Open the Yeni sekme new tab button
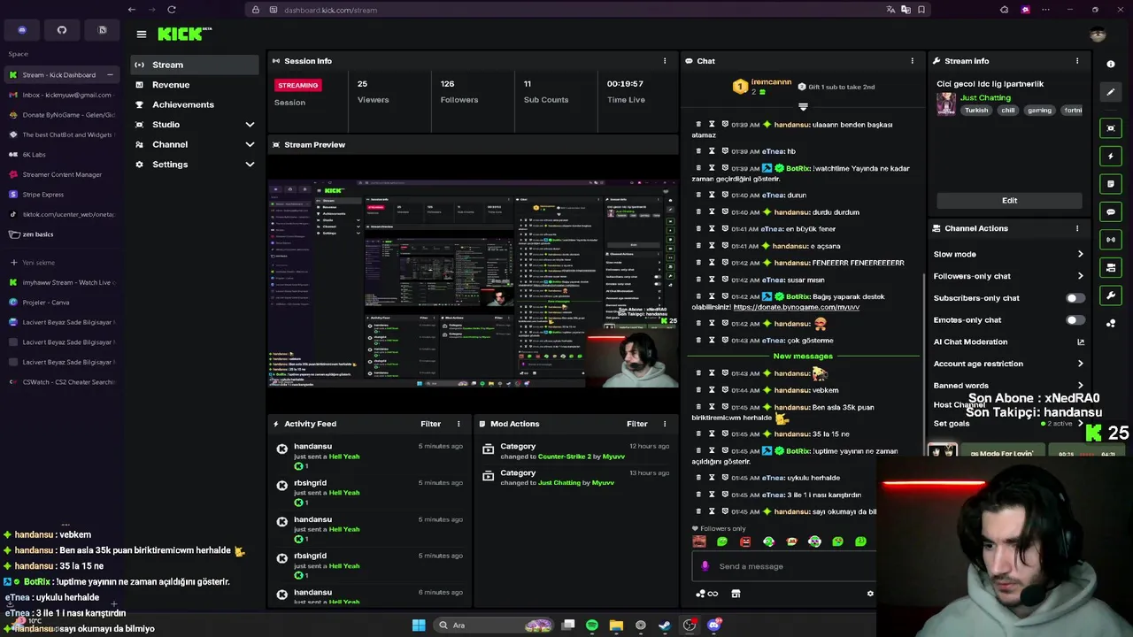This screenshot has height=637, width=1133. [x=60, y=263]
